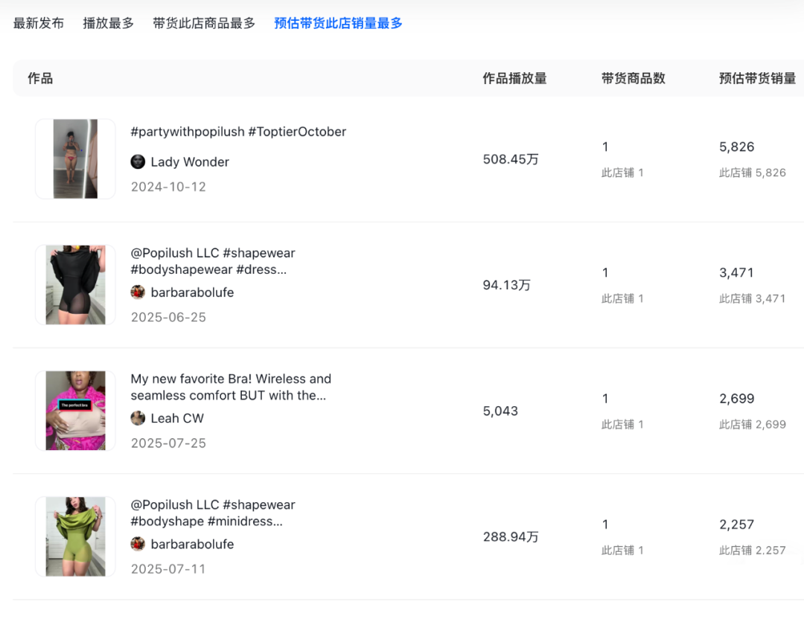Viewport: 804px width, 619px height.
Task: Open the 'My new favorite Bra!' video title
Action: [x=231, y=387]
